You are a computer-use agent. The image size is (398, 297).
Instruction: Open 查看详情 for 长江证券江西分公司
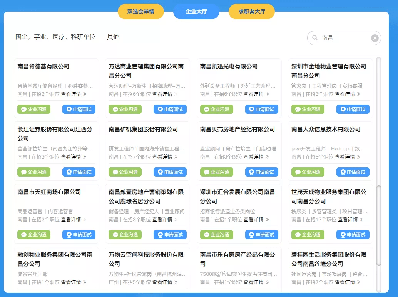(x=71, y=157)
